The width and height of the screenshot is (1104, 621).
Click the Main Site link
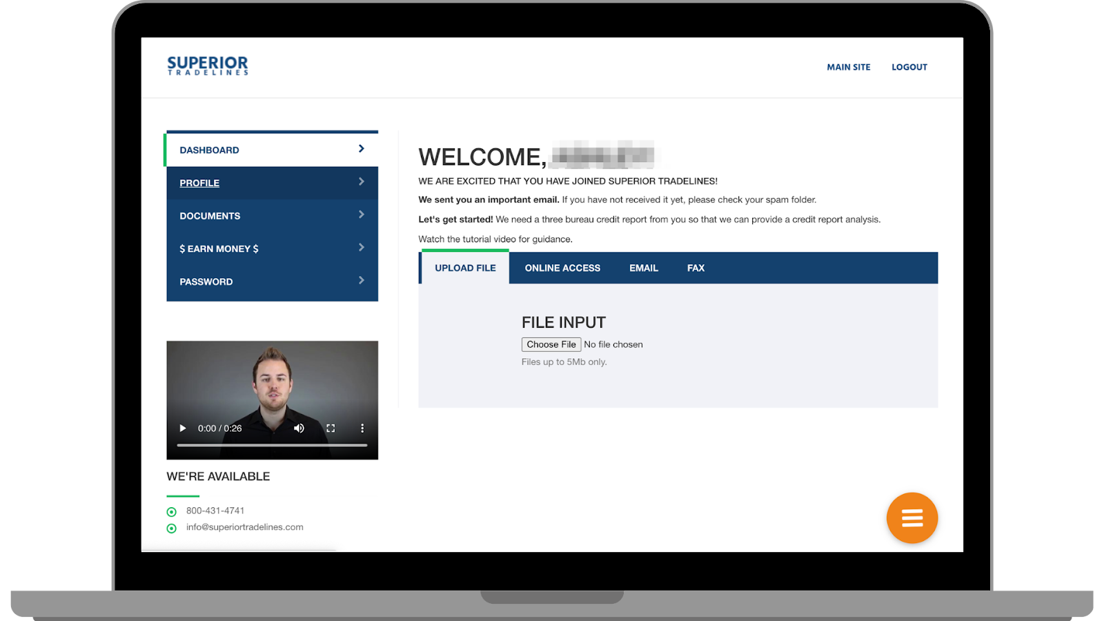coord(849,67)
